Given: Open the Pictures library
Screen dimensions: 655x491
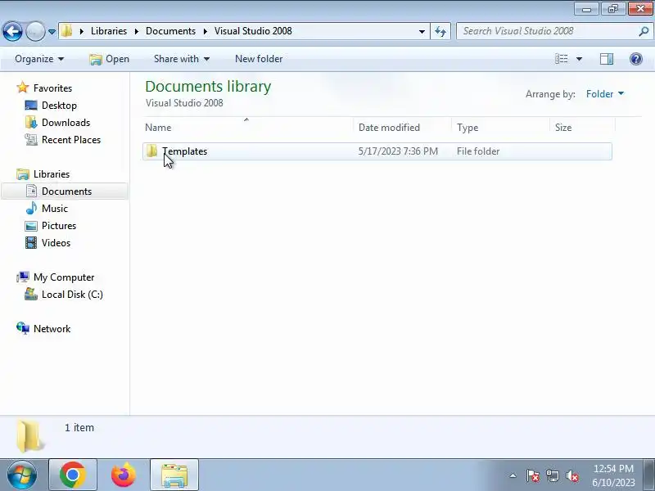Looking at the screenshot, I should [59, 226].
